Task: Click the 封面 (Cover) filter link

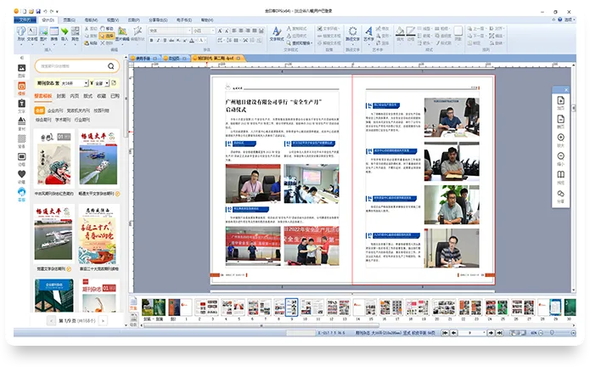Action: (x=61, y=96)
